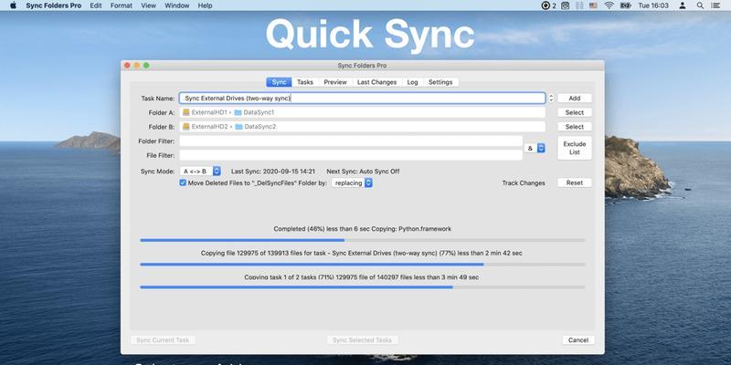Open Spotlight search
This screenshot has height=365, width=731.
[x=700, y=5]
